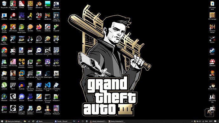Open the MPC-BE x64 player shortcut
The width and height of the screenshot is (219, 123).
(x=30, y=74)
